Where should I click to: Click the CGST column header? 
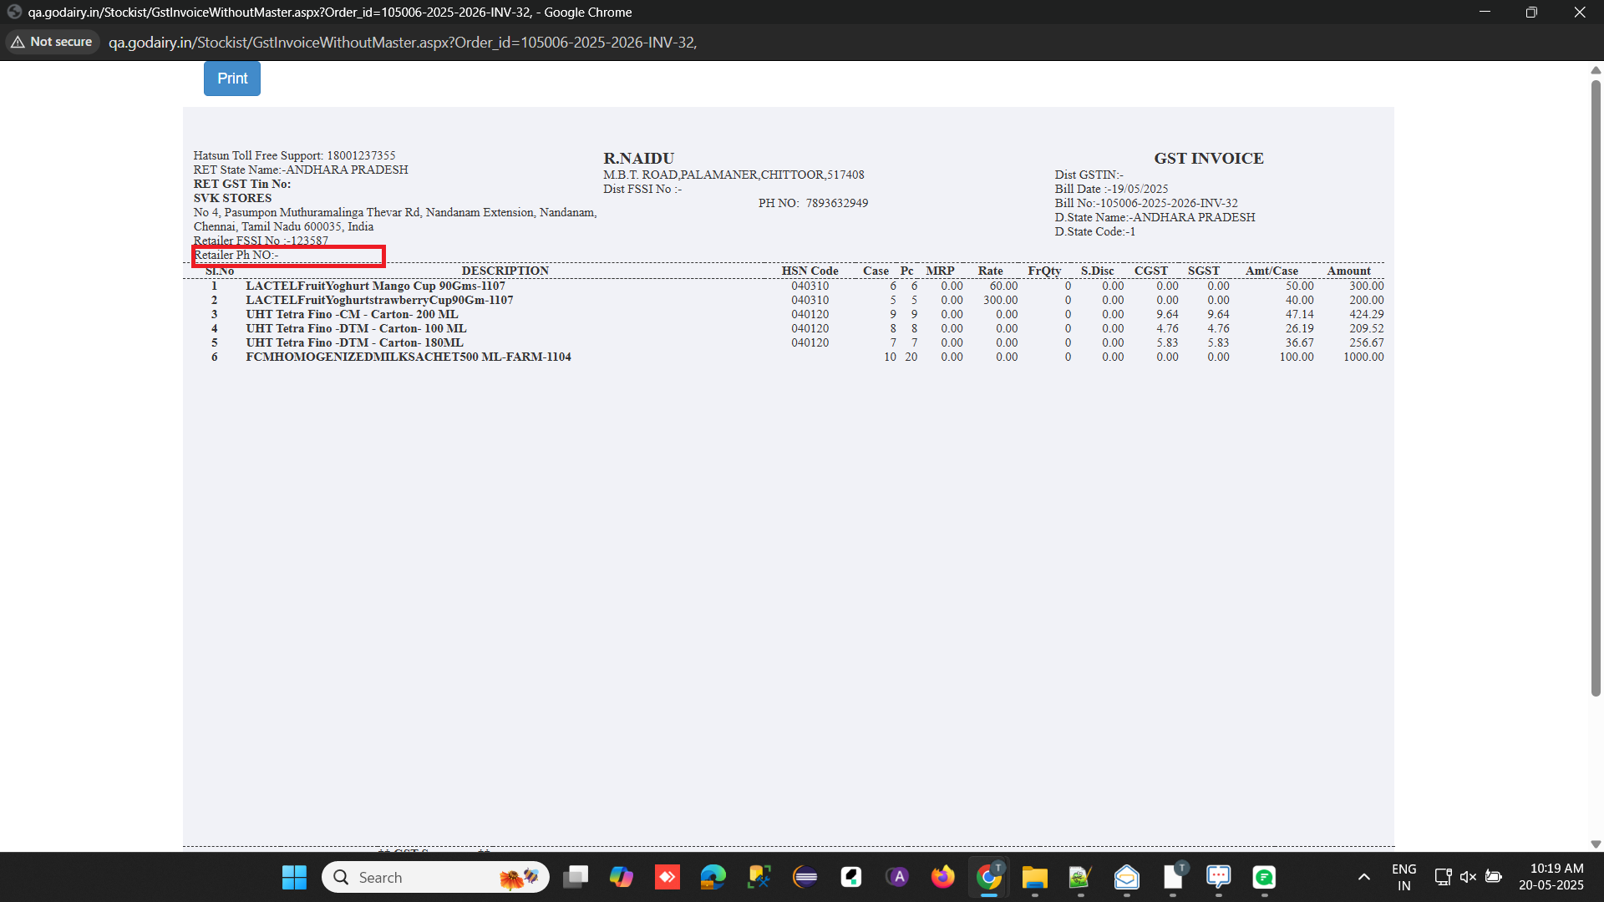coord(1150,271)
